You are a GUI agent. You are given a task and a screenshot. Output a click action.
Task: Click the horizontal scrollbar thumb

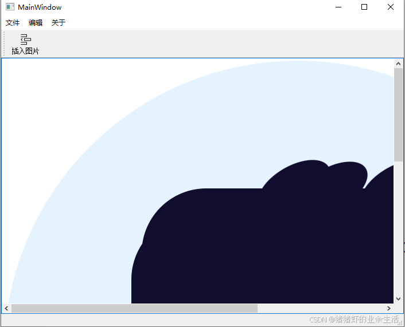tap(134, 308)
